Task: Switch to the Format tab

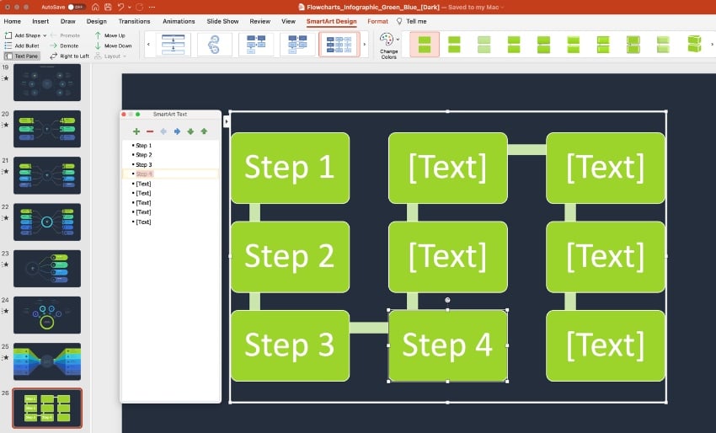Action: click(377, 21)
